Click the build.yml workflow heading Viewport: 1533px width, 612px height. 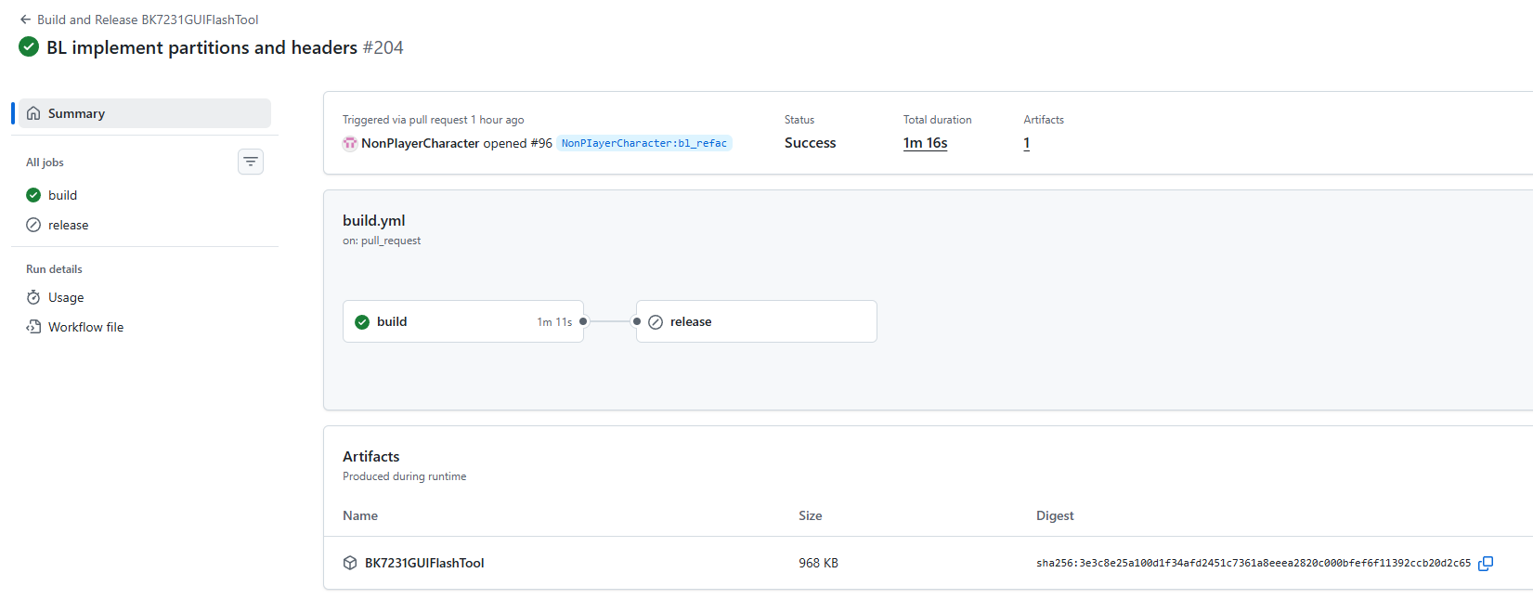point(374,220)
